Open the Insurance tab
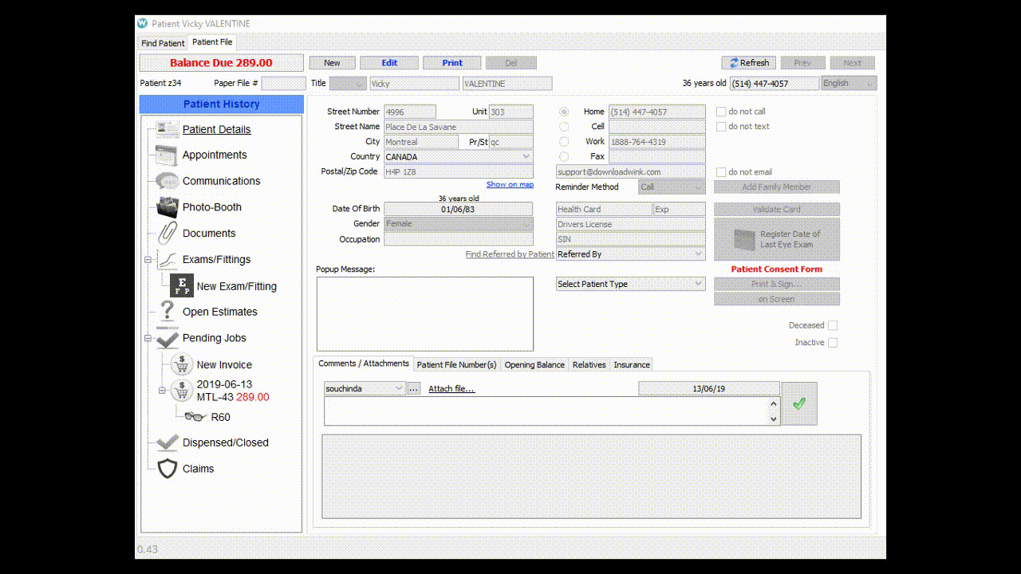1021x574 pixels. [x=631, y=364]
